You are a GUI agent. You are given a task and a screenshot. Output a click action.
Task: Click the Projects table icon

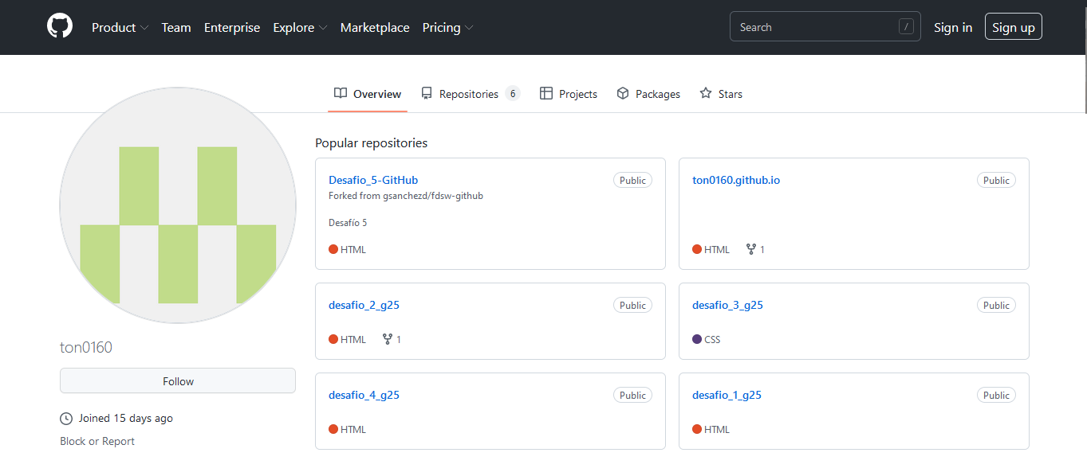click(x=546, y=93)
